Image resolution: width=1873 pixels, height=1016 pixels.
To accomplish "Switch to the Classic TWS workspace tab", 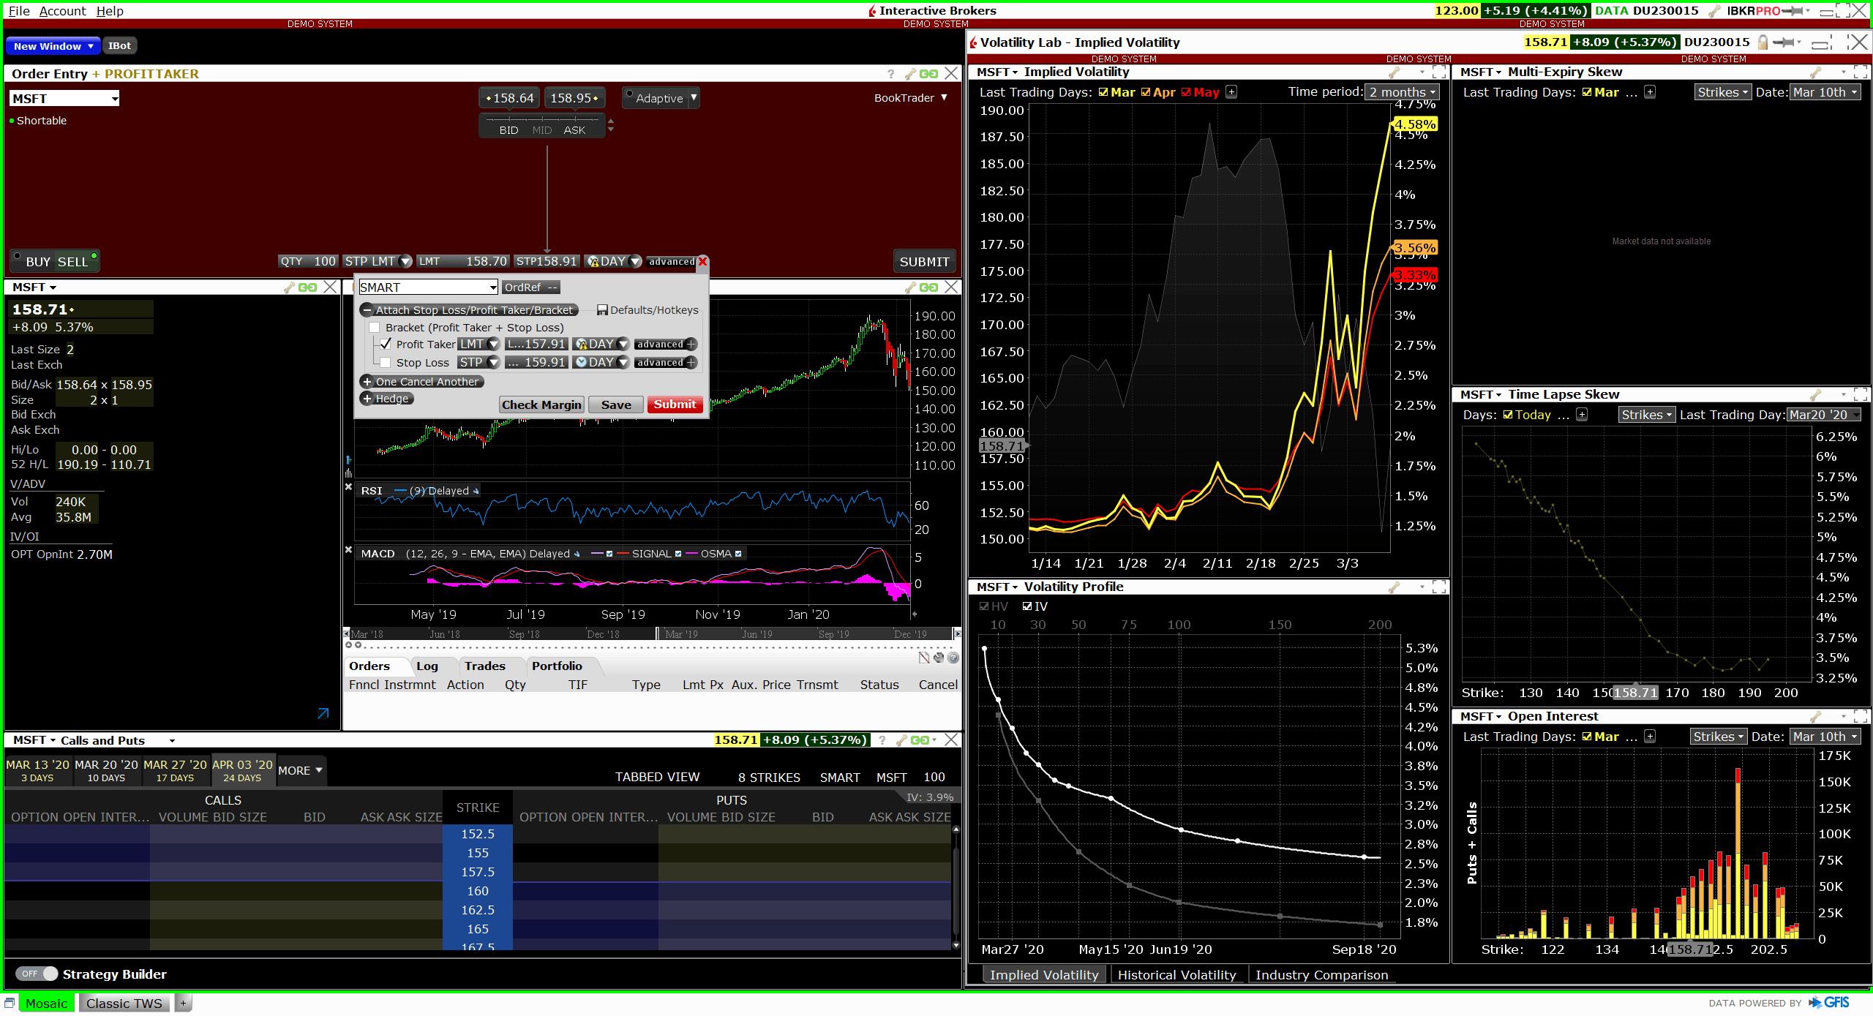I will coord(124,1003).
